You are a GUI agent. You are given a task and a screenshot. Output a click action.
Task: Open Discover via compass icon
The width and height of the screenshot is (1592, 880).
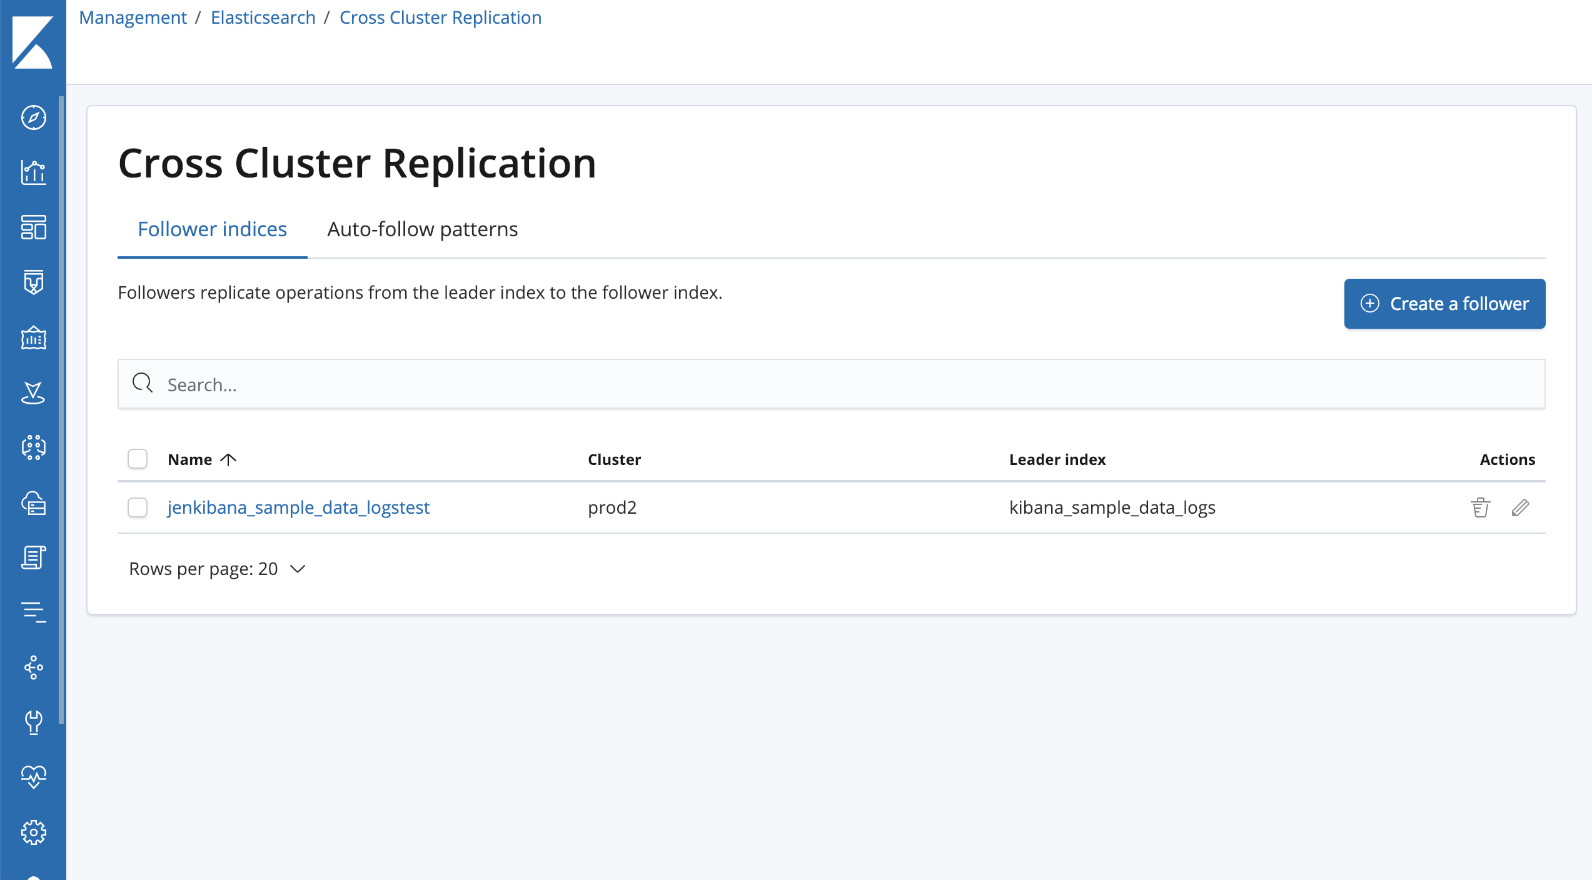click(33, 117)
